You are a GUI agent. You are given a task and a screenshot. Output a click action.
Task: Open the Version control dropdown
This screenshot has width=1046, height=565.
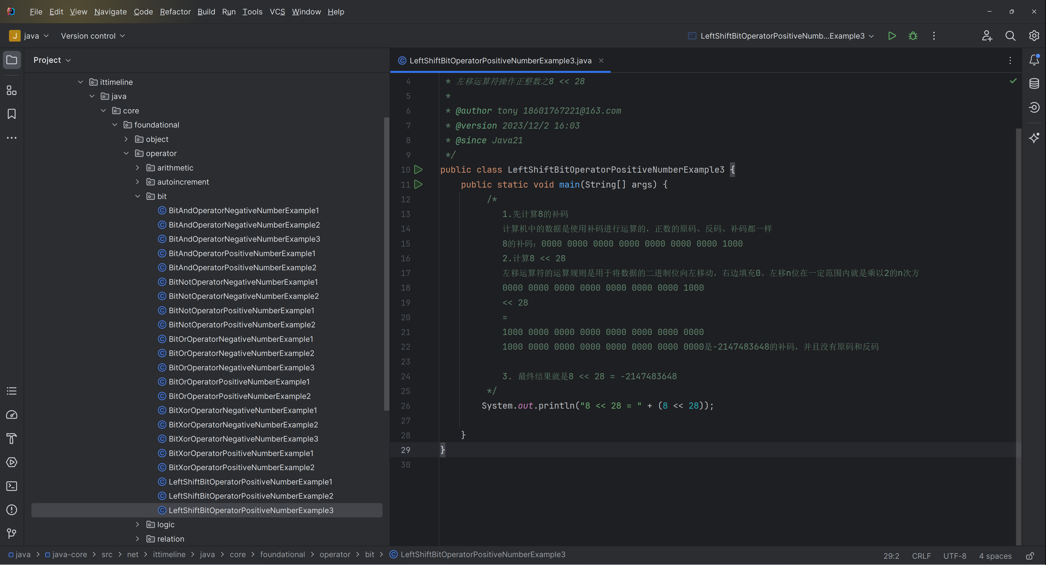coord(93,36)
